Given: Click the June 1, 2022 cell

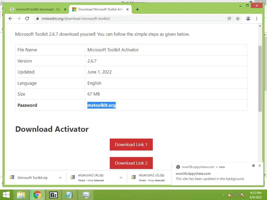Looking at the screenshot, I should click(166, 72).
